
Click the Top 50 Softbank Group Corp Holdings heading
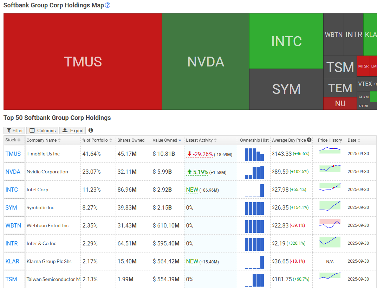pos(57,118)
